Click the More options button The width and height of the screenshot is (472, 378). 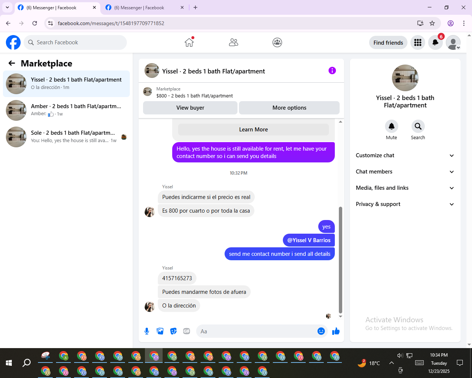click(x=289, y=108)
